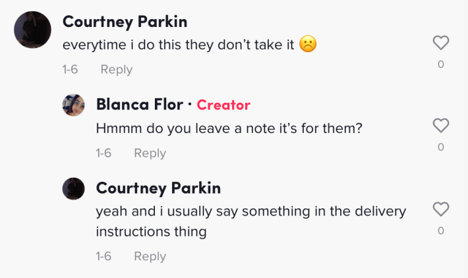Click the like count on the top comment
Image resolution: width=468 pixels, height=278 pixels.
click(x=440, y=64)
